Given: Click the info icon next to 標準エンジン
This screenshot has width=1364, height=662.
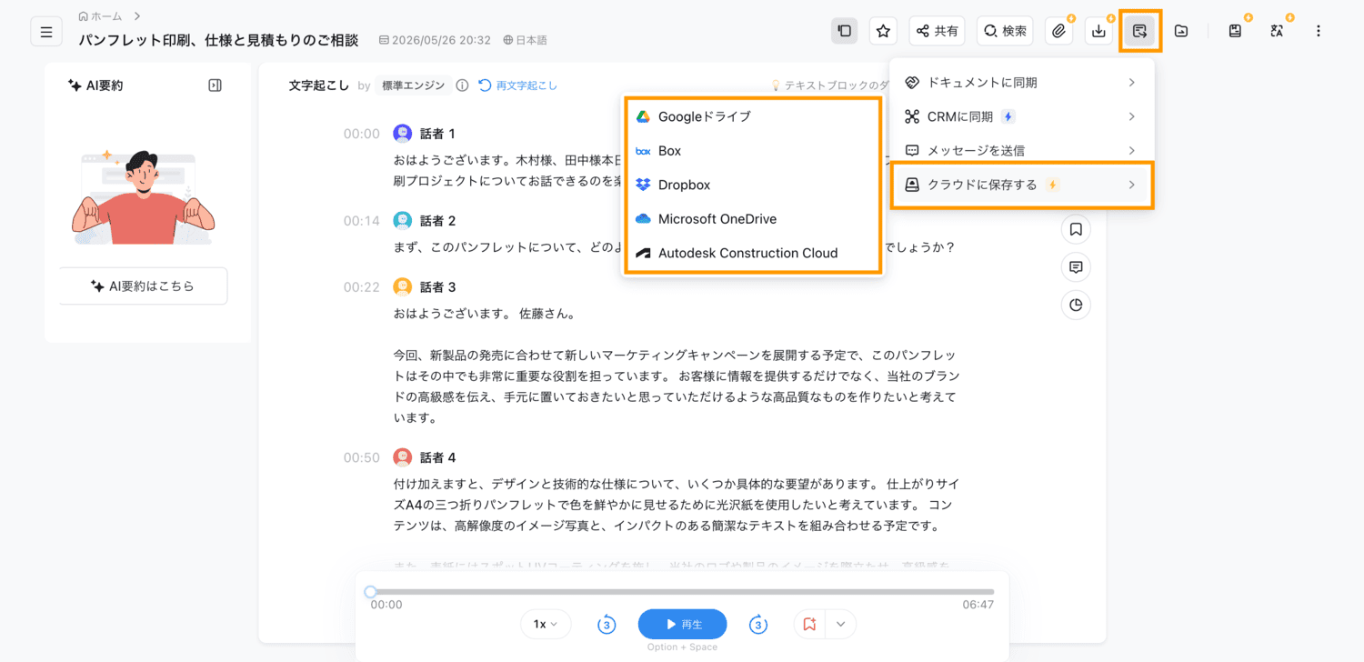Looking at the screenshot, I should [462, 85].
